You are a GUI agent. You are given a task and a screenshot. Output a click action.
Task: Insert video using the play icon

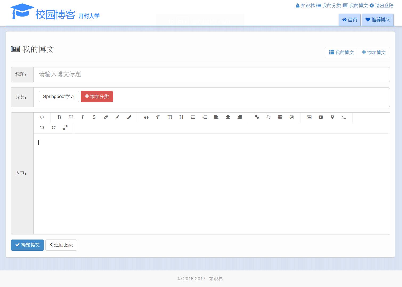click(x=321, y=117)
